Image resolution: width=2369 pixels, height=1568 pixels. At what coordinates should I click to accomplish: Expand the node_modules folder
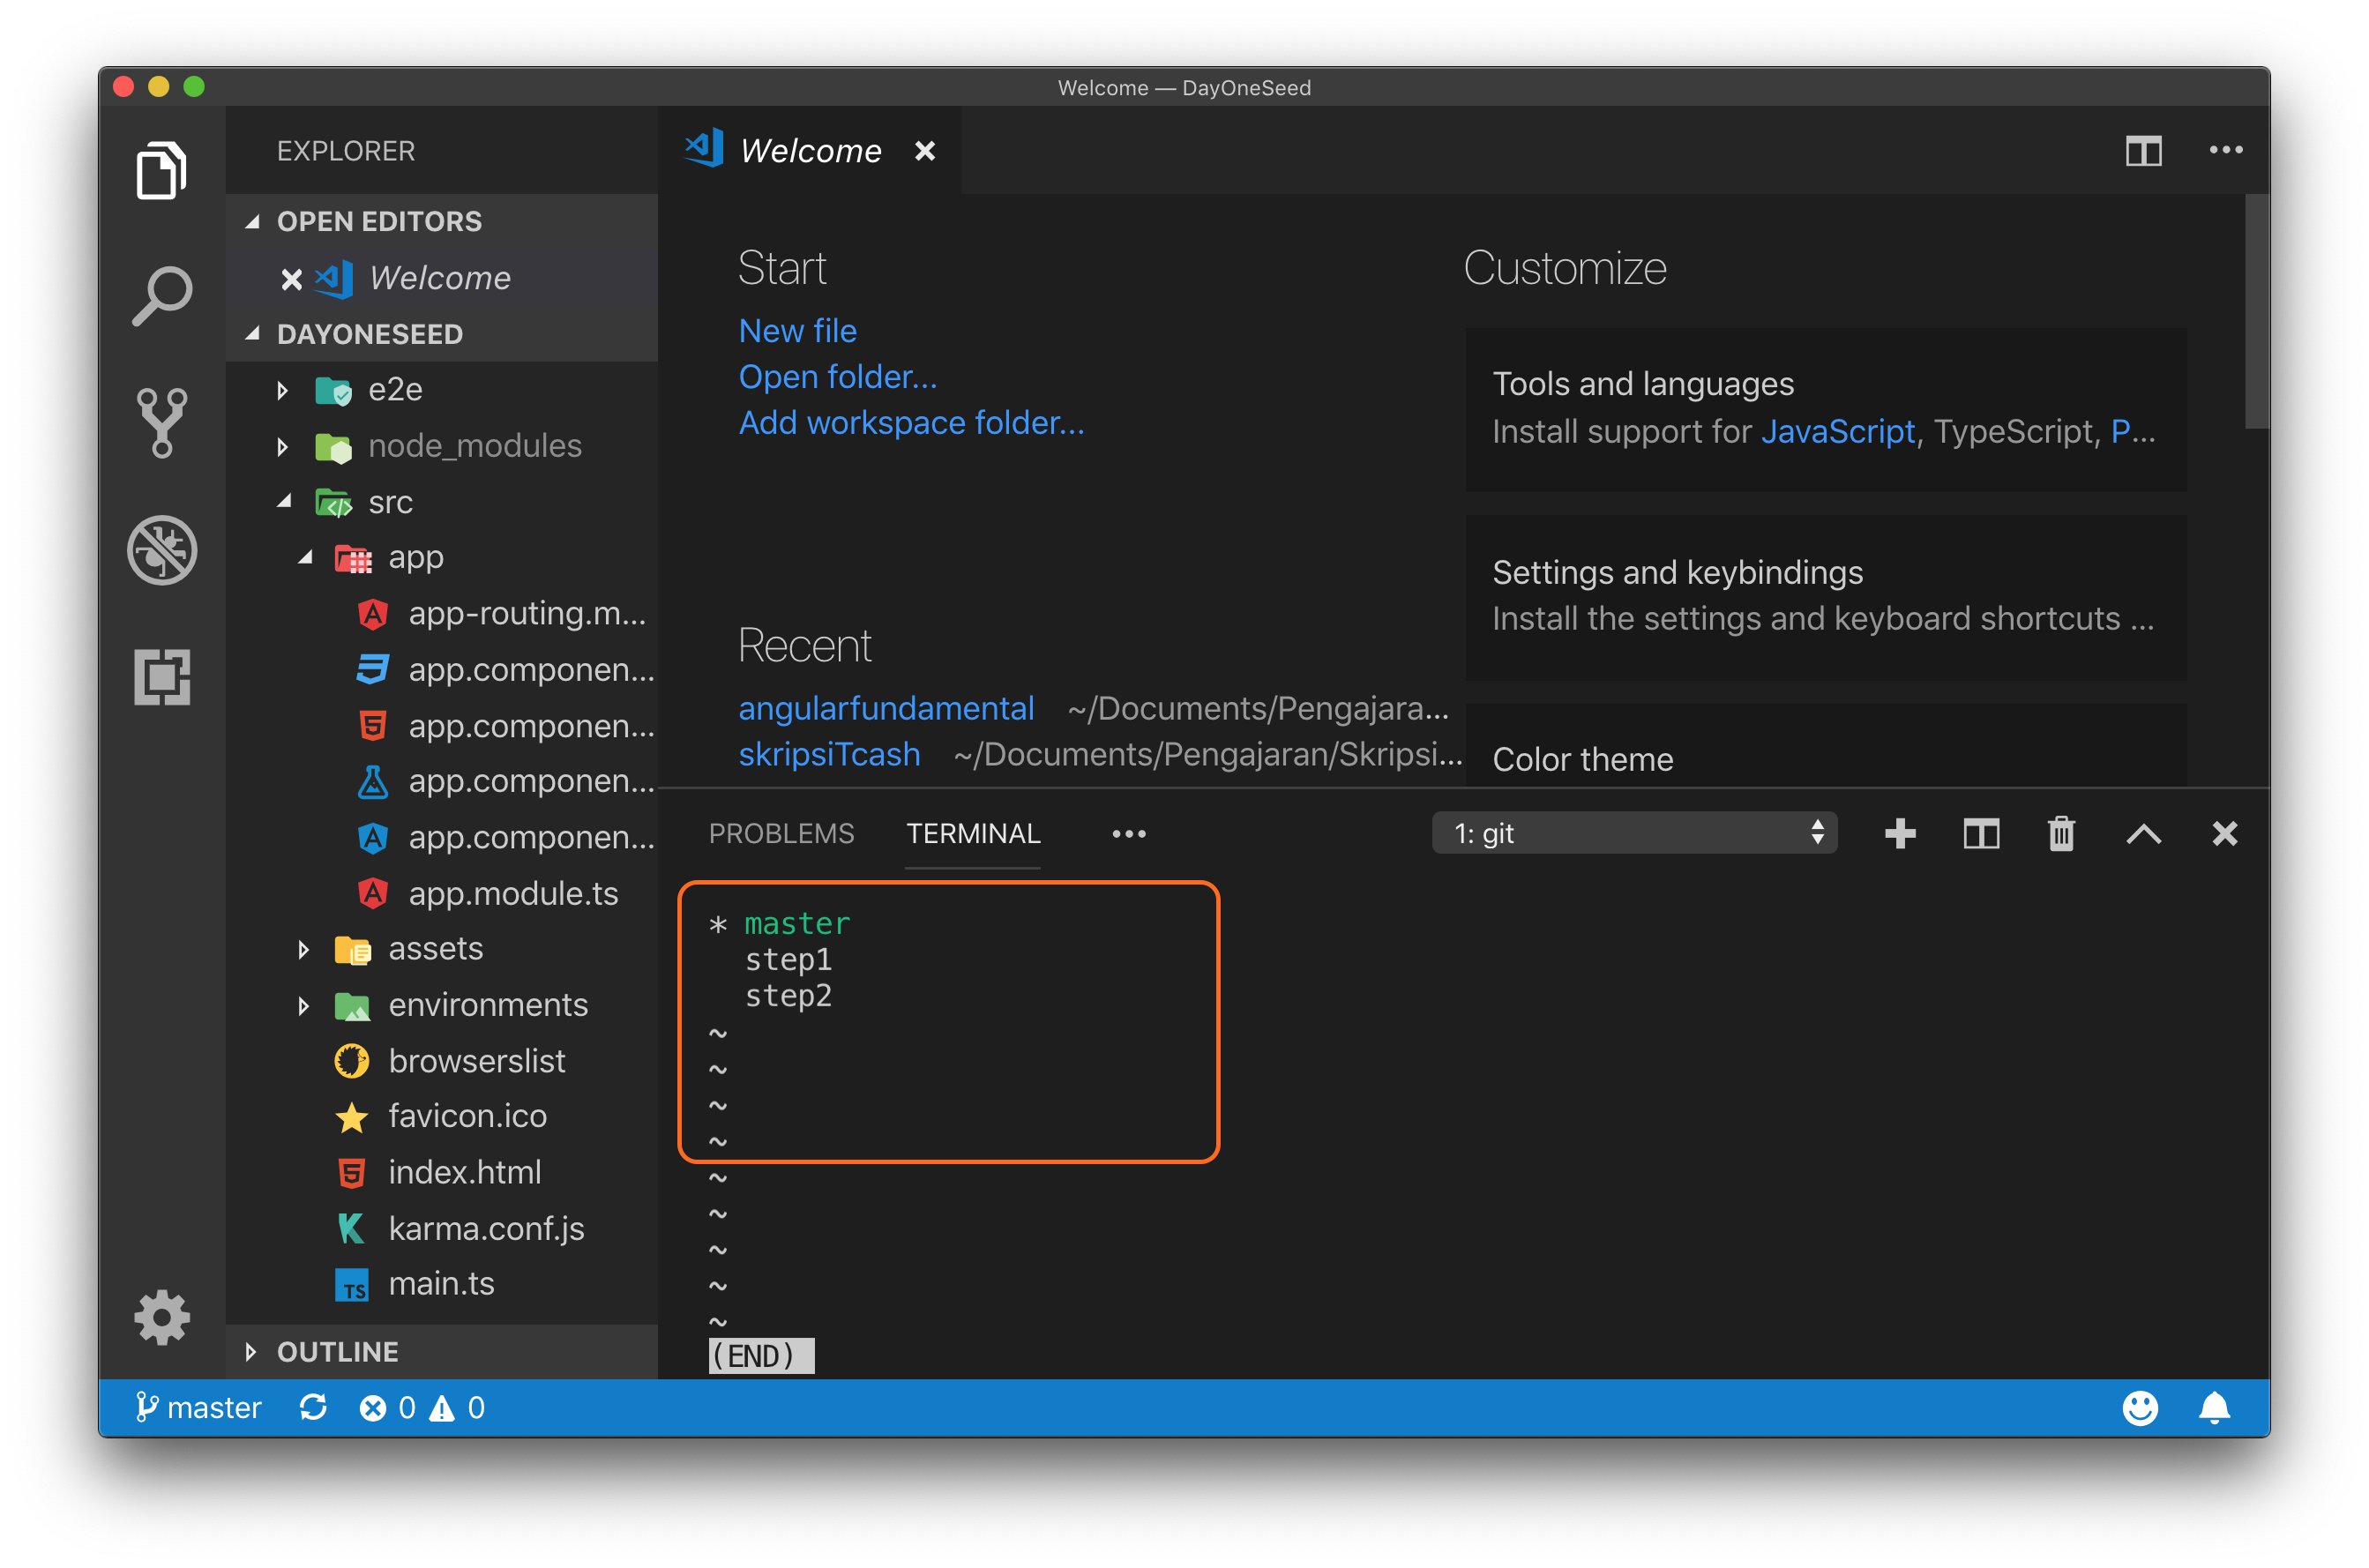point(283,446)
